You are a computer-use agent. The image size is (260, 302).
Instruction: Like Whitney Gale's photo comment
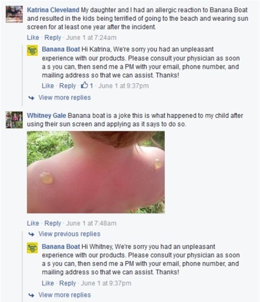click(x=33, y=223)
